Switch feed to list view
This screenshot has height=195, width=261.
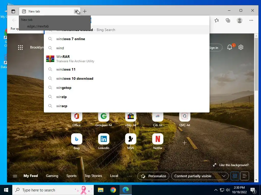point(244,176)
